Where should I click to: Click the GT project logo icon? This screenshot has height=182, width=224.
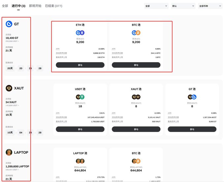point(9,24)
